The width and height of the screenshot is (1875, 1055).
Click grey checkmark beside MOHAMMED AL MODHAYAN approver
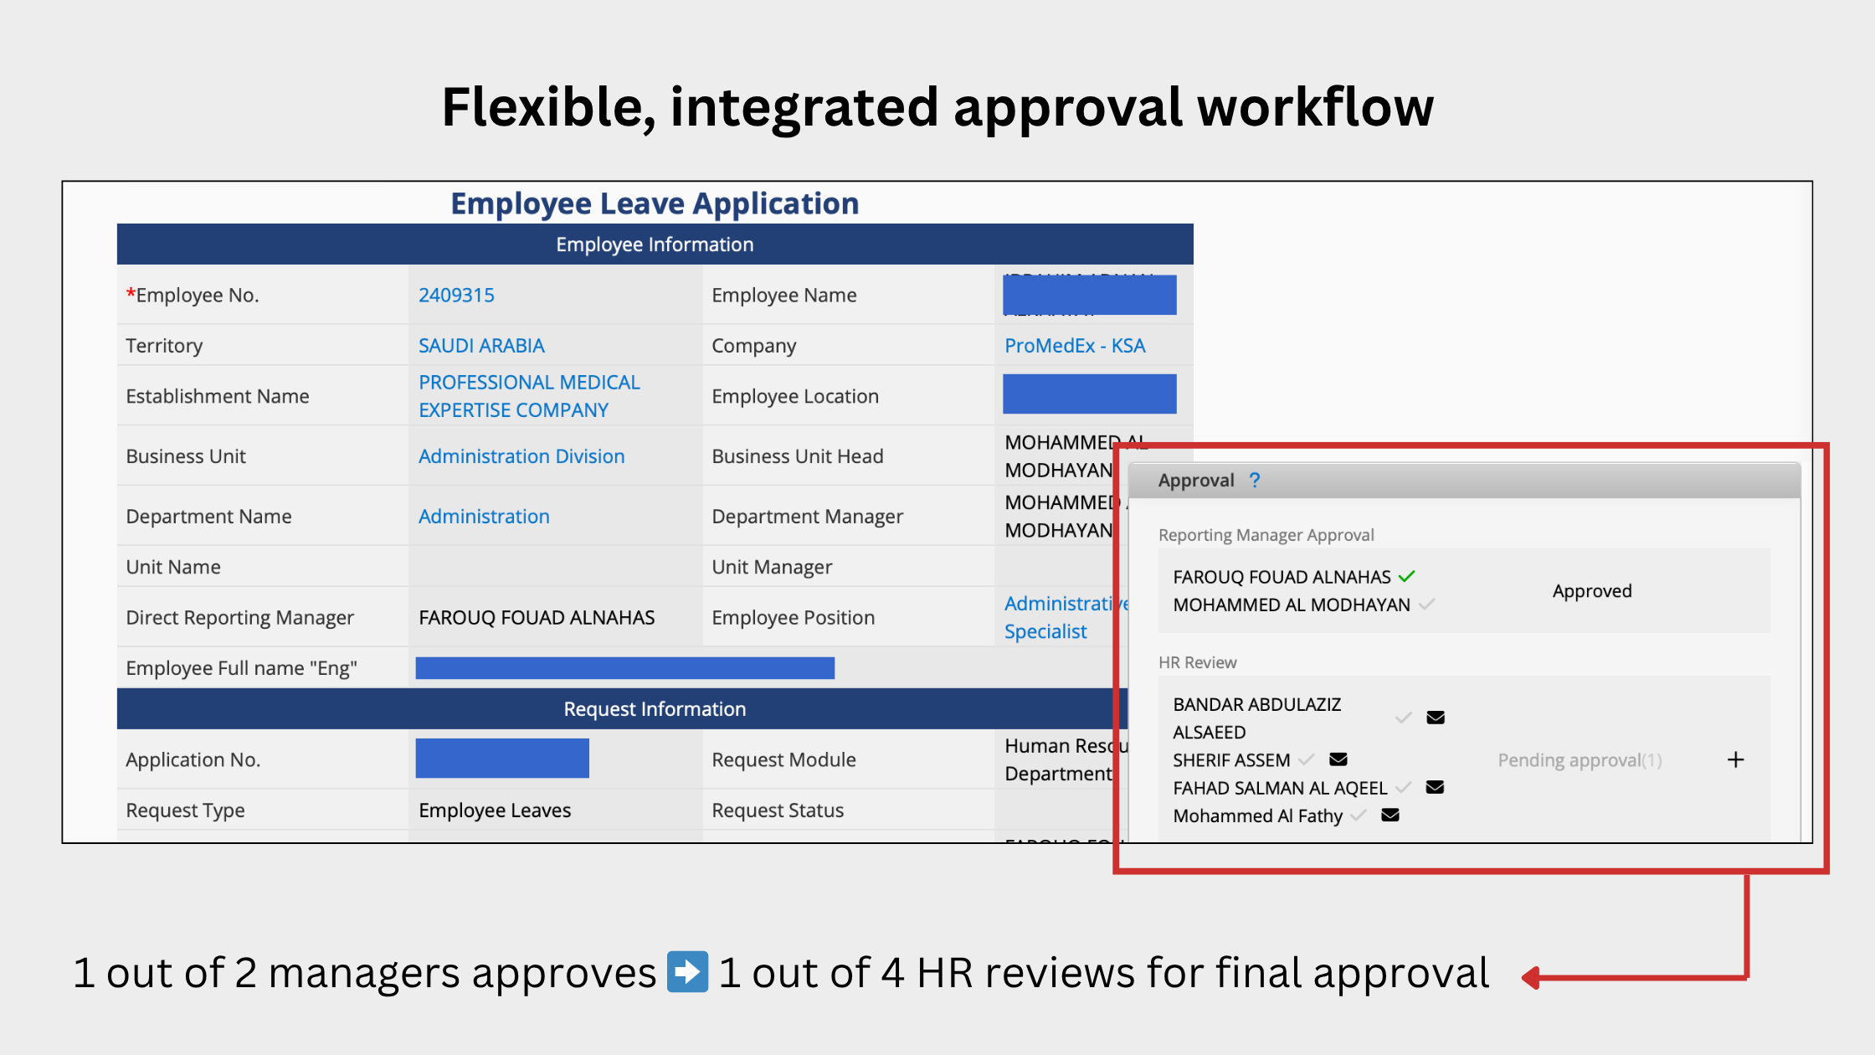(x=1427, y=604)
